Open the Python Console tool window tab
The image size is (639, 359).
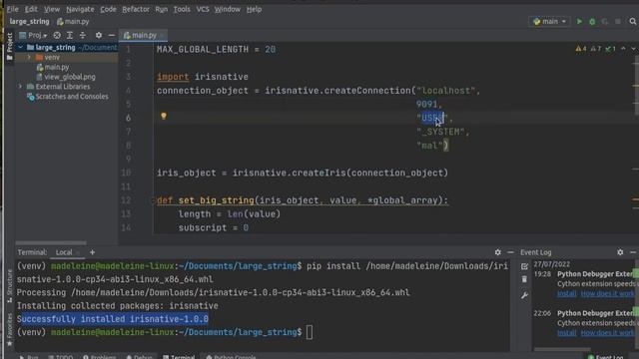[231, 357]
